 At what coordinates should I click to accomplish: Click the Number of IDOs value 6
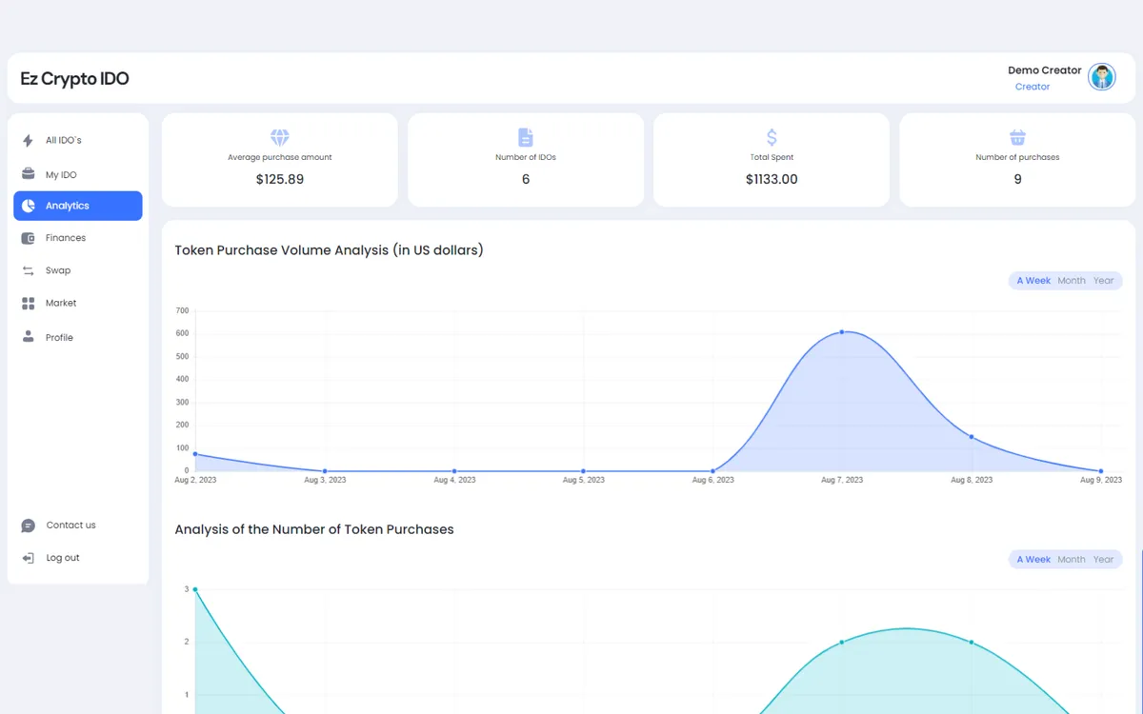526,179
